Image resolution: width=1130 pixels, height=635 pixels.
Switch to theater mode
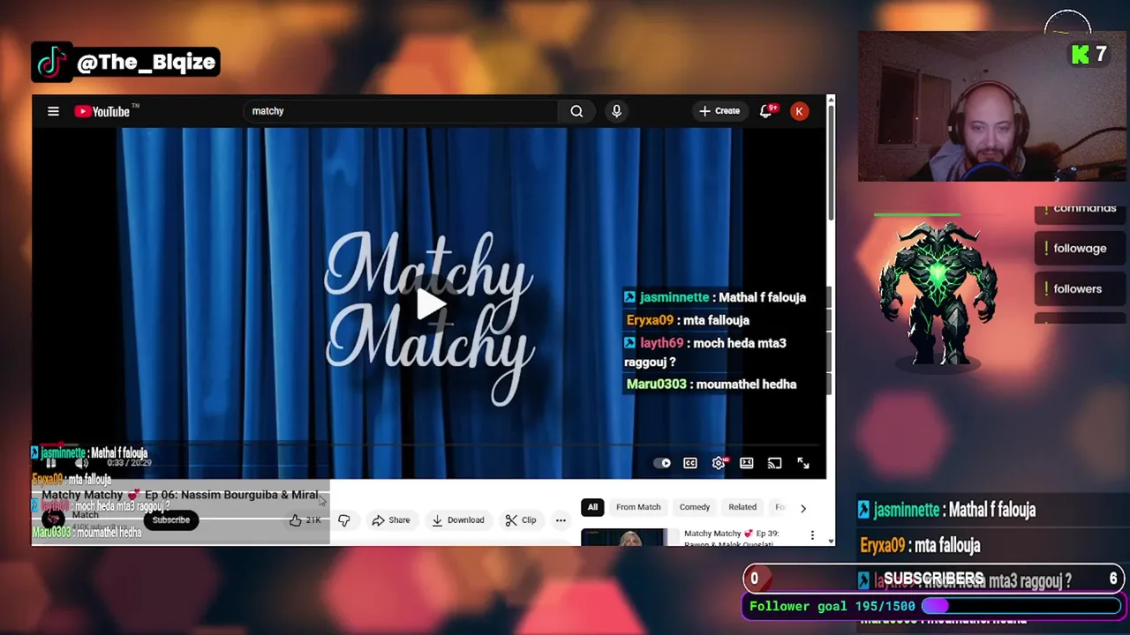pos(746,463)
